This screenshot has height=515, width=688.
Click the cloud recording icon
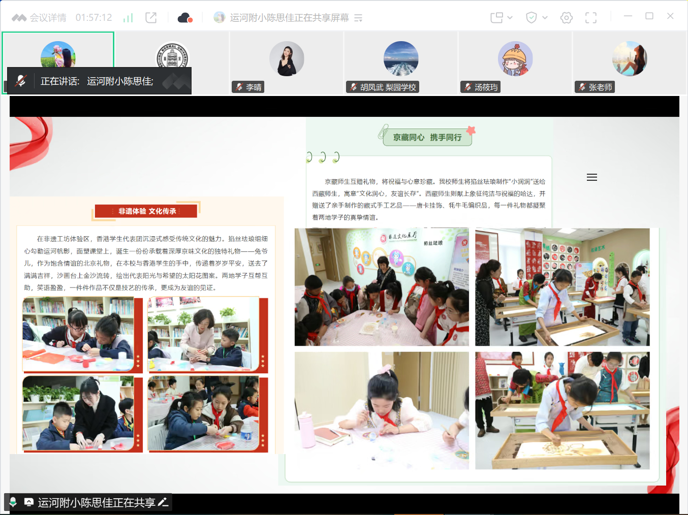(184, 17)
